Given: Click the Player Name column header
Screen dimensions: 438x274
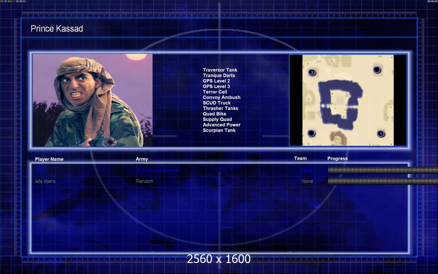Looking at the screenshot, I should pyautogui.click(x=49, y=159).
